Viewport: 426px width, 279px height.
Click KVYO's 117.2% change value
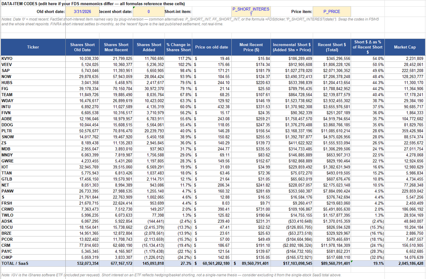click(x=178, y=58)
